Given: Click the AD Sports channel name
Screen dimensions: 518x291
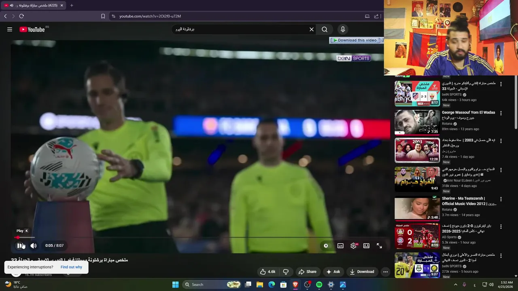Looking at the screenshot, I should pos(449,237).
